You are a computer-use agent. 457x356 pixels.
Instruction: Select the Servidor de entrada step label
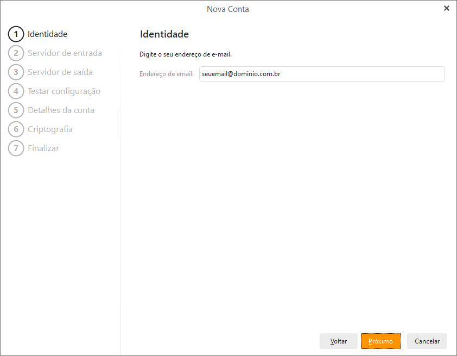click(65, 53)
